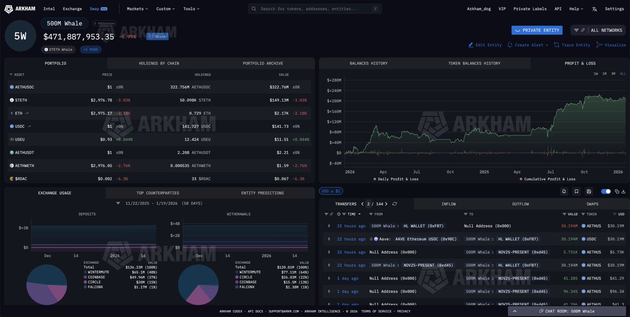
Task: Refresh the transfers list
Action: tap(394, 204)
